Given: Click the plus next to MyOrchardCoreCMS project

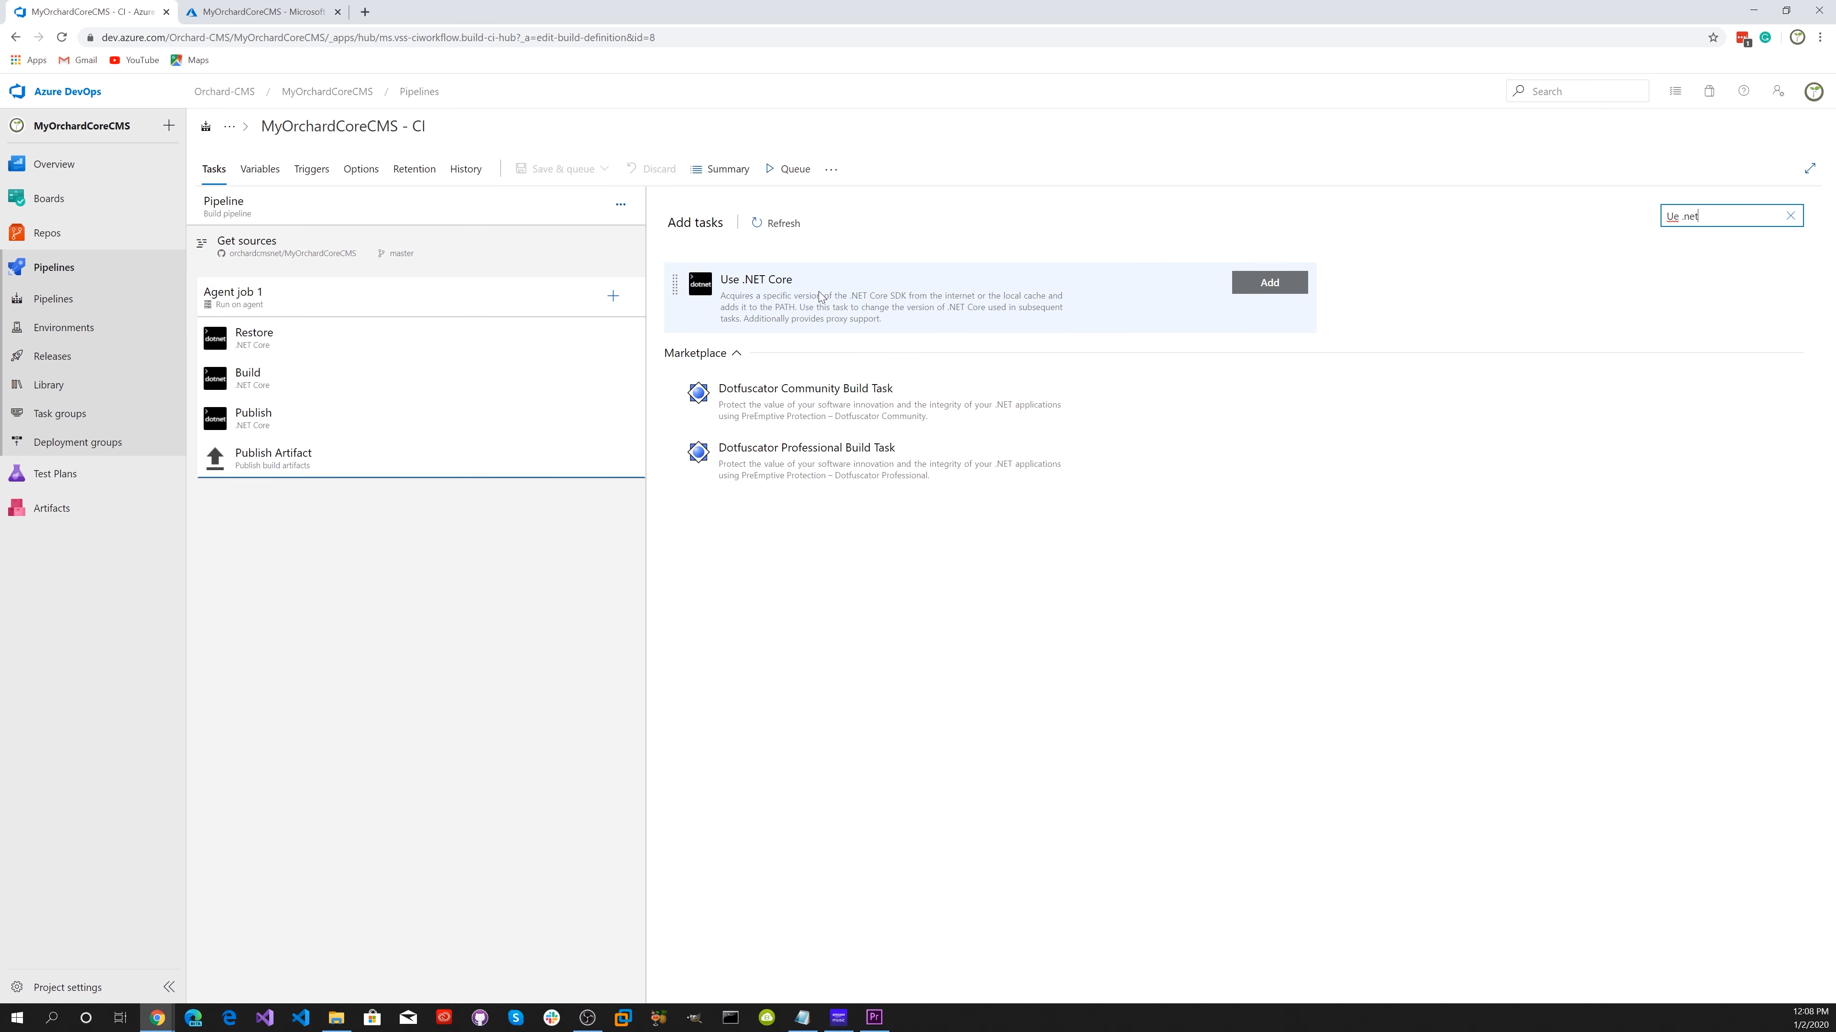Looking at the screenshot, I should [x=169, y=125].
